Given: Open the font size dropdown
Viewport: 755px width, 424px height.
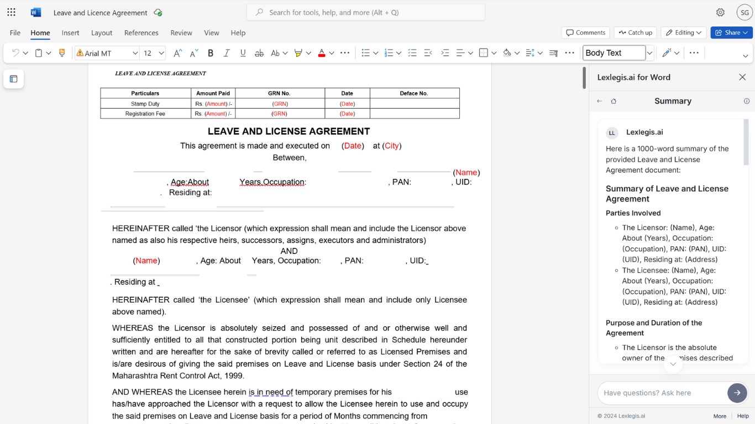Looking at the screenshot, I should pyautogui.click(x=161, y=53).
